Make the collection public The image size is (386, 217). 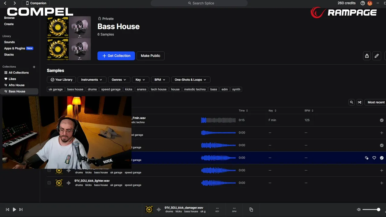150,56
